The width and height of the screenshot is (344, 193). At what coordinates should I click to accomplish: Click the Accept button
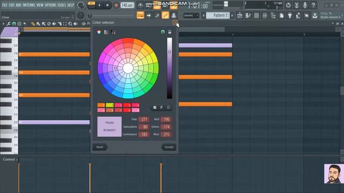169,147
